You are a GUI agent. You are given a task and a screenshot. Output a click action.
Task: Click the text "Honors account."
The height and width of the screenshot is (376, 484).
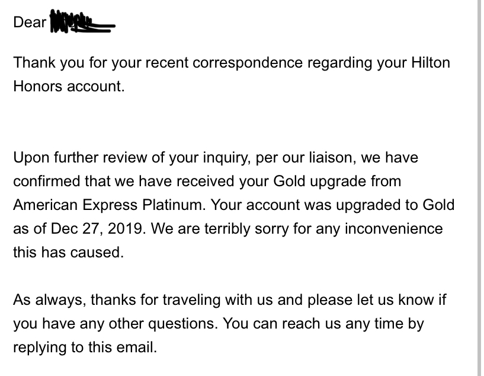click(x=69, y=85)
